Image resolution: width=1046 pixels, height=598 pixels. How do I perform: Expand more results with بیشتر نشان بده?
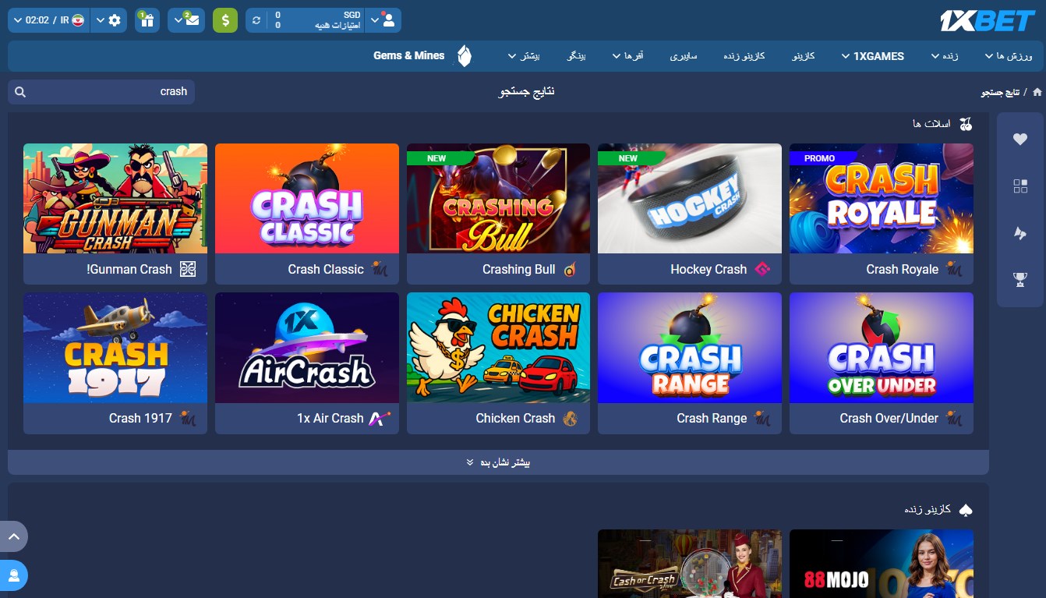[498, 462]
